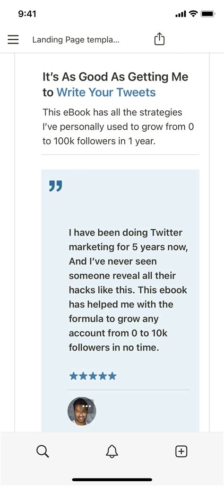Tap the "It's As Good As Getting Me" heading

point(115,77)
